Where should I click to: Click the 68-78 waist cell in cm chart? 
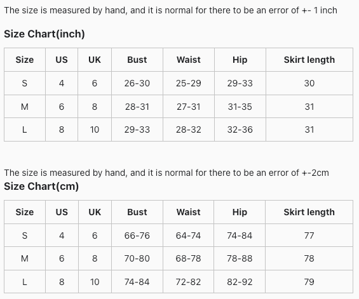coord(188,258)
